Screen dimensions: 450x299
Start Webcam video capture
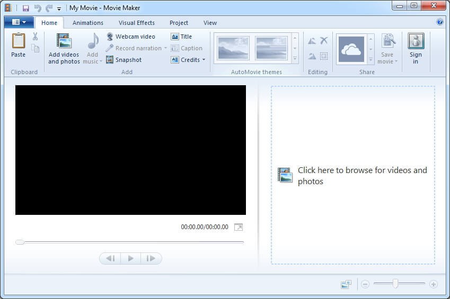(x=131, y=37)
